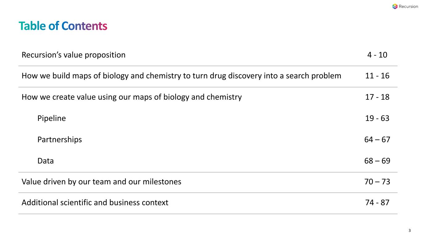Click the Data pages 68 – 69

(377, 161)
